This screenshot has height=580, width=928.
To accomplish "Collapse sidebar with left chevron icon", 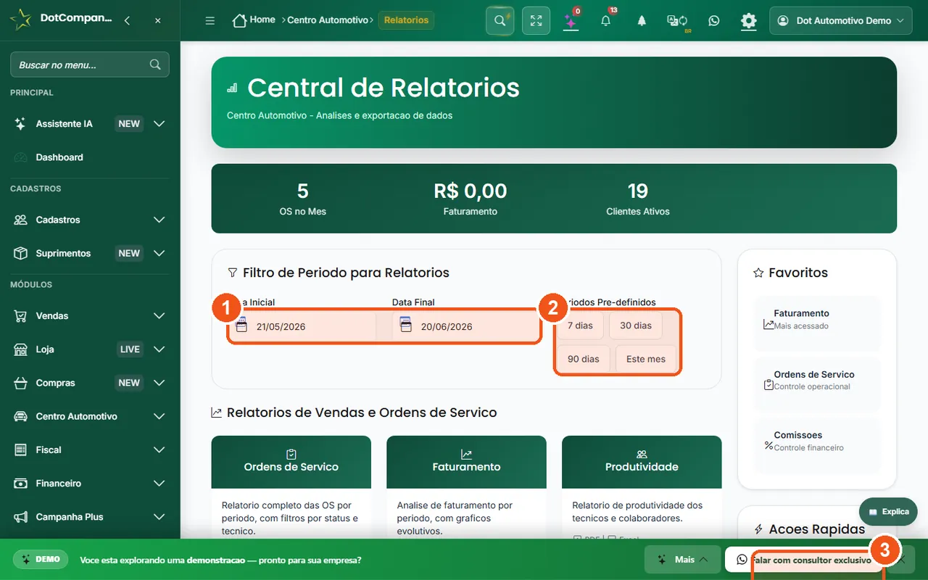I will [128, 21].
